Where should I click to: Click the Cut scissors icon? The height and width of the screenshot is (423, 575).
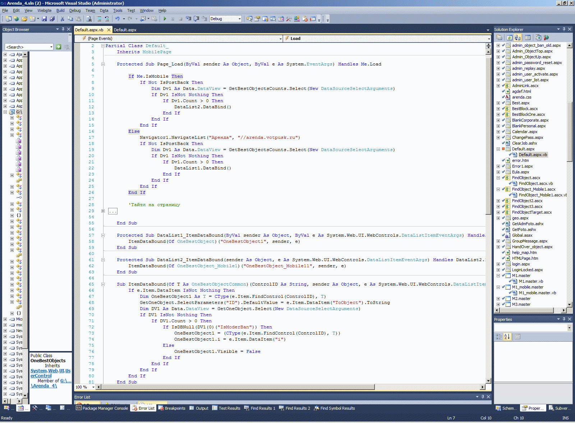62,19
